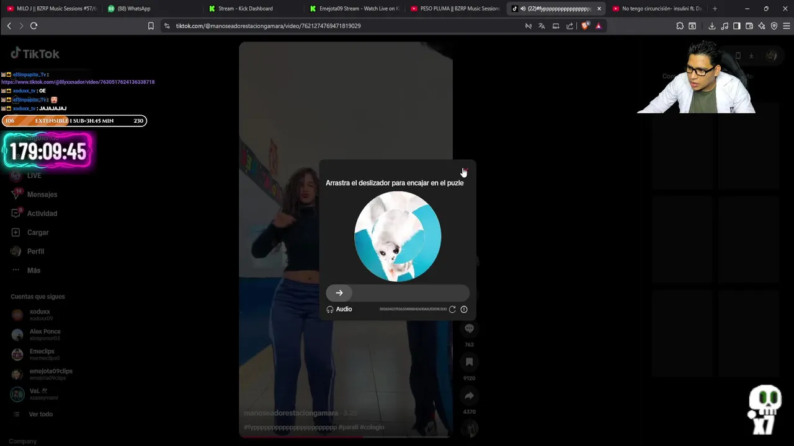Viewport: 794px width, 446px height.
Task: Click the captcha slider track
Action: (398, 293)
